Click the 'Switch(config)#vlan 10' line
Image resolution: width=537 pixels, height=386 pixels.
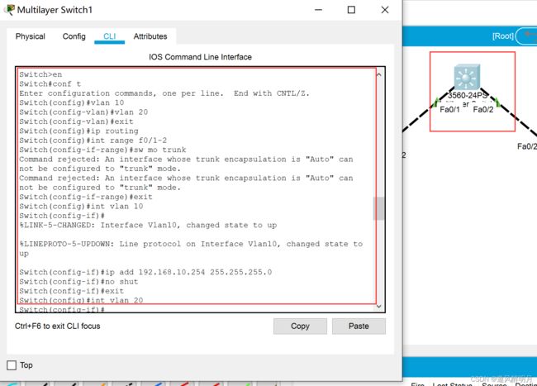click(72, 102)
